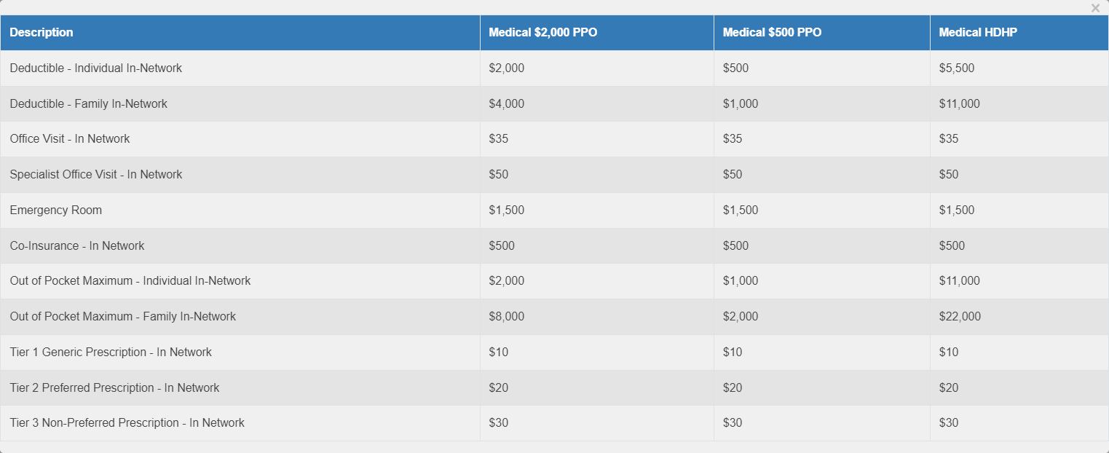Viewport: 1109px width, 453px height.
Task: Click the Deductible - Individual In-Network row label
Action: point(96,68)
